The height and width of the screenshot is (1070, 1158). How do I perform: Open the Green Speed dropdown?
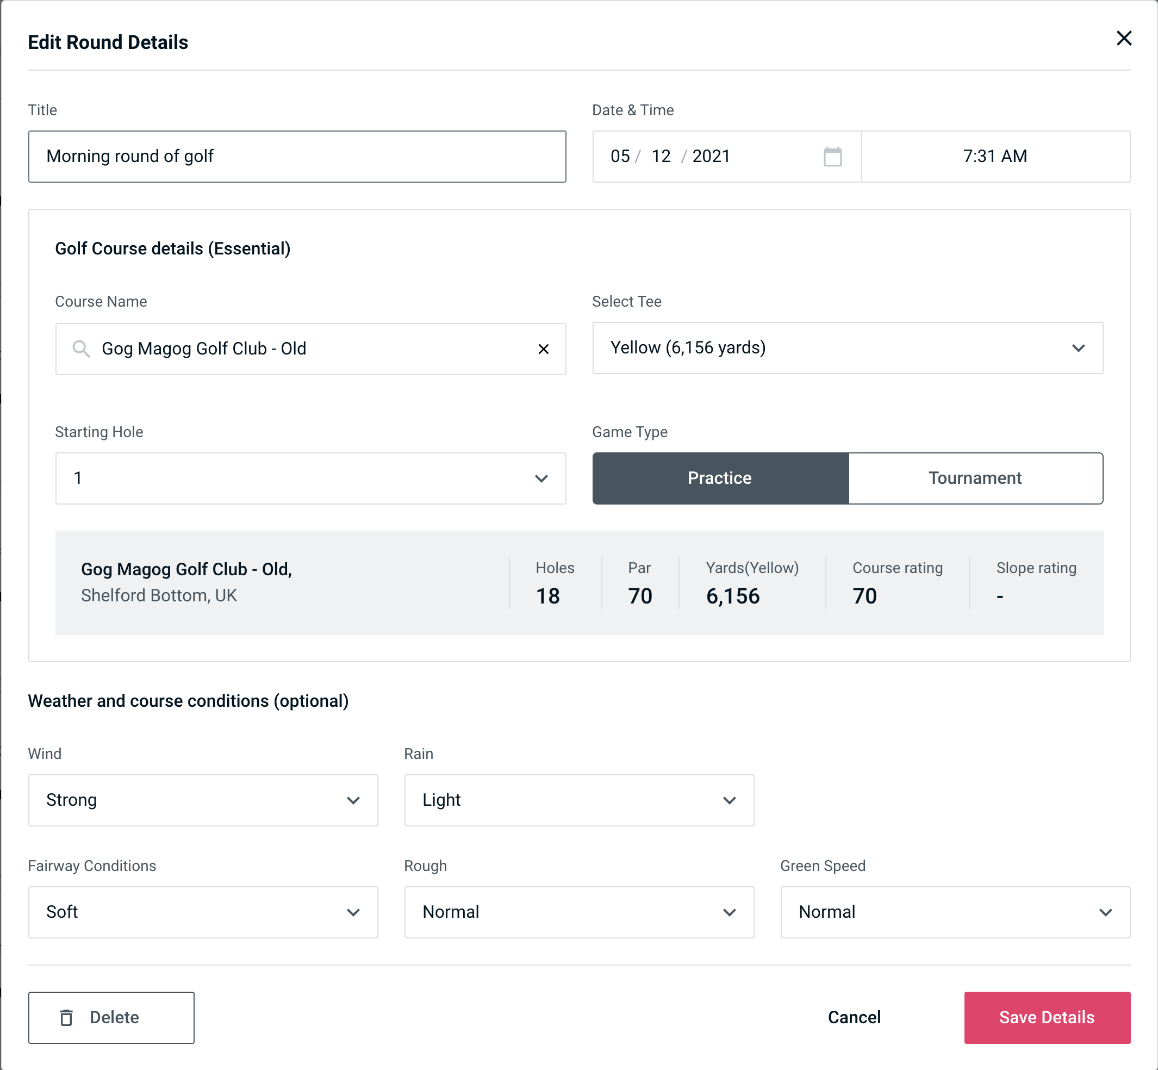tap(955, 913)
